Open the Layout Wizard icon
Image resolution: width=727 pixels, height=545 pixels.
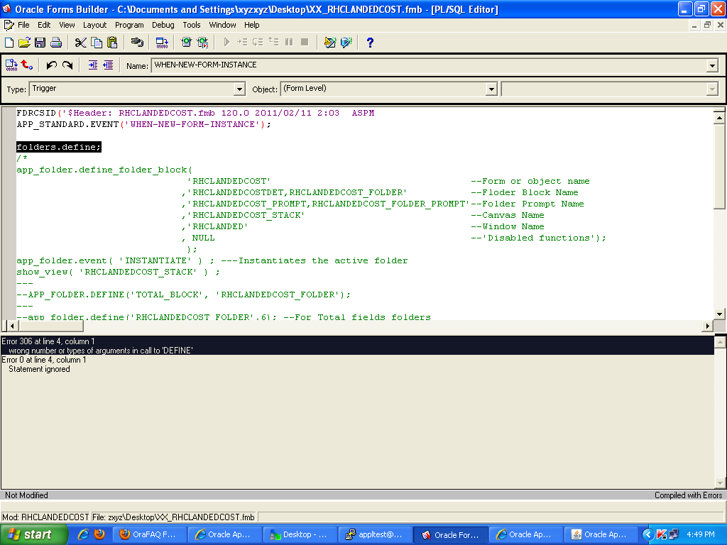click(330, 43)
